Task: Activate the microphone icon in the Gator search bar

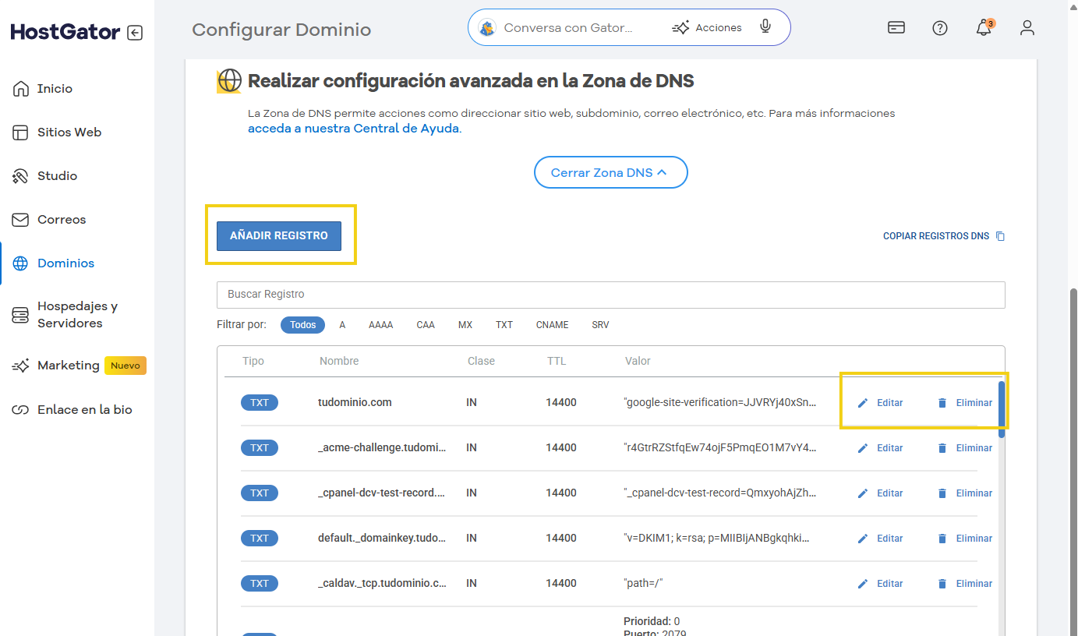Action: click(765, 26)
